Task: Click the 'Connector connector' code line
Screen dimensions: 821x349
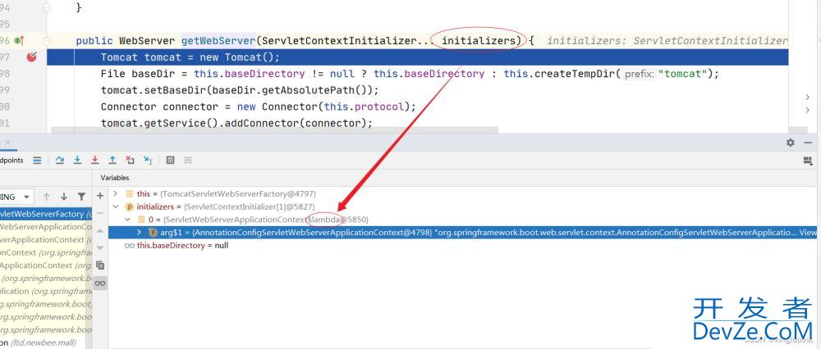Action: (258, 107)
